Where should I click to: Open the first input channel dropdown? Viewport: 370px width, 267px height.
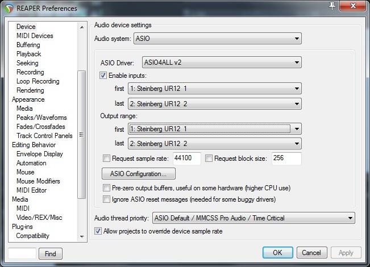coord(214,89)
